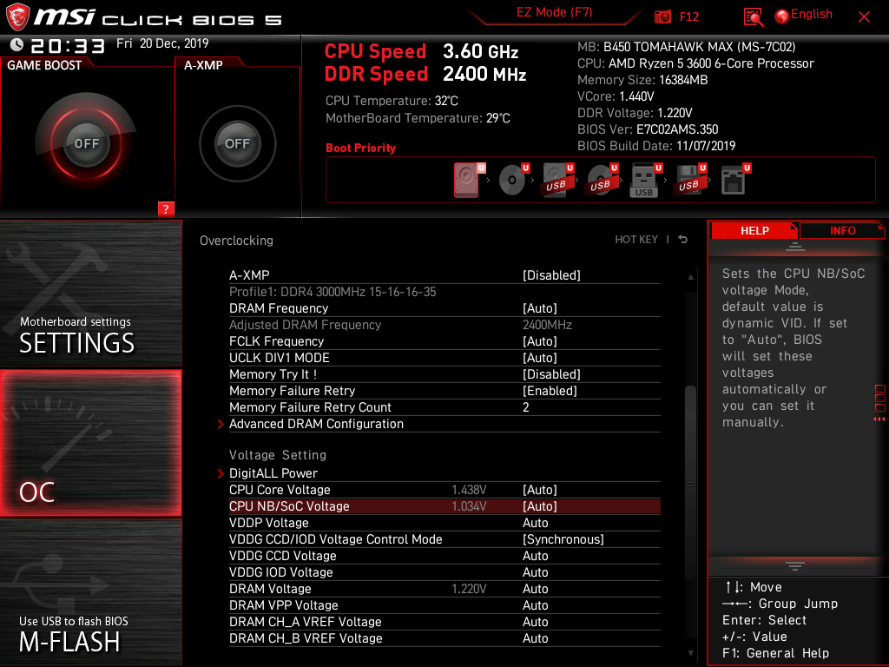The width and height of the screenshot is (889, 667).
Task: Click the MSI dragon shield logo
Action: pyautogui.click(x=17, y=17)
